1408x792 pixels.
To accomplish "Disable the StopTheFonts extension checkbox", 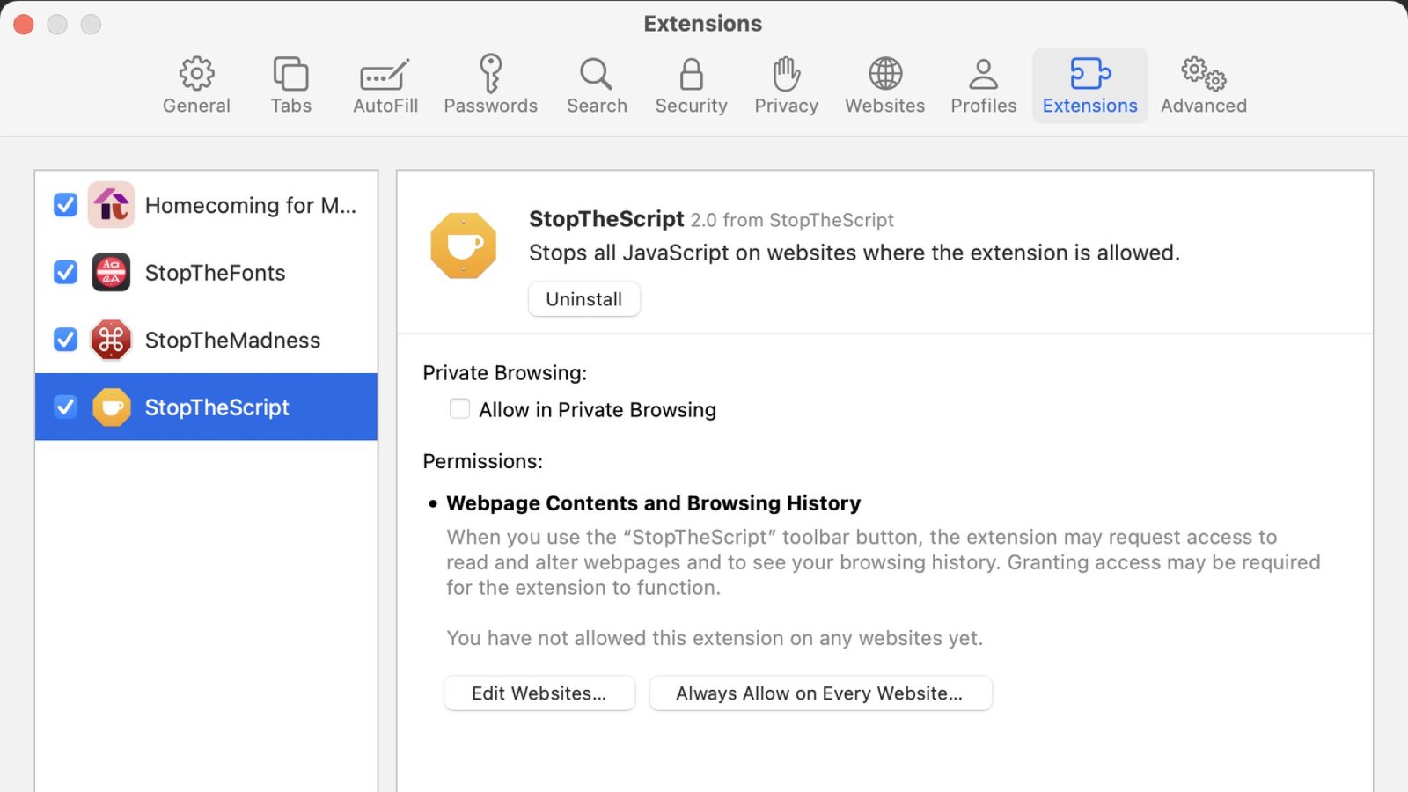I will [x=65, y=273].
